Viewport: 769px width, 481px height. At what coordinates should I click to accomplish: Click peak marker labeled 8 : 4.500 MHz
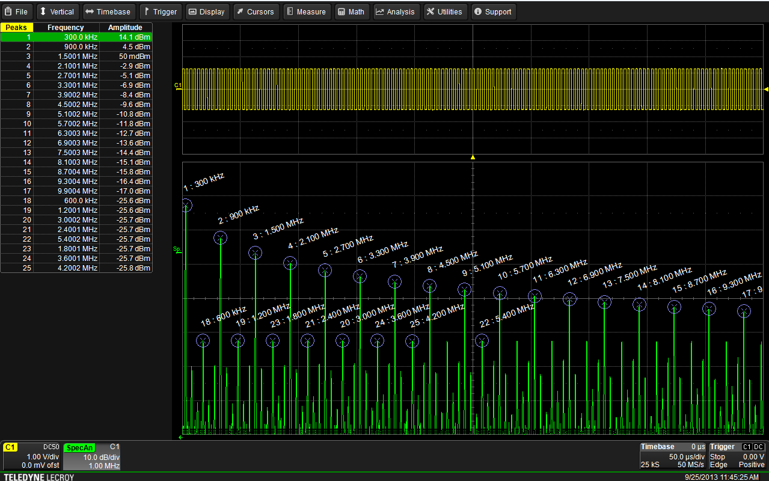[x=430, y=286]
